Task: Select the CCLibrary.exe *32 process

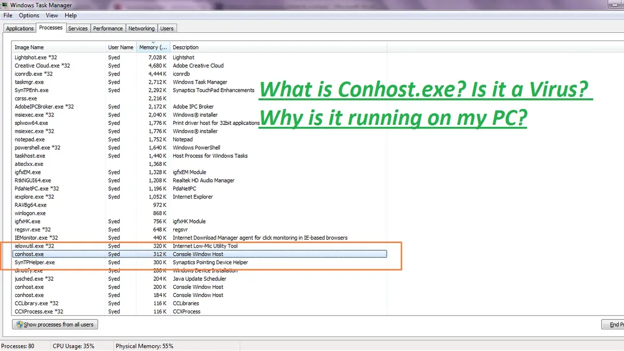Action: point(200,303)
